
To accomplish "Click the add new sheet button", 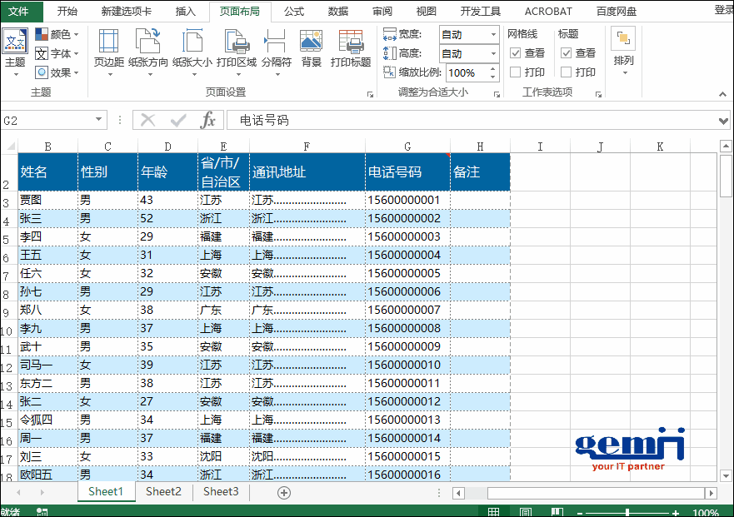I will pyautogui.click(x=284, y=493).
